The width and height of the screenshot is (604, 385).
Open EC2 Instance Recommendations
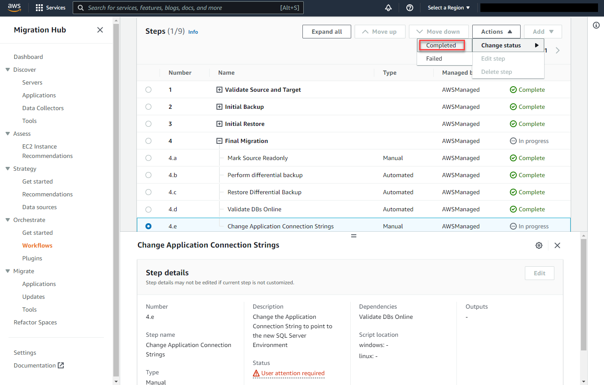tap(47, 151)
